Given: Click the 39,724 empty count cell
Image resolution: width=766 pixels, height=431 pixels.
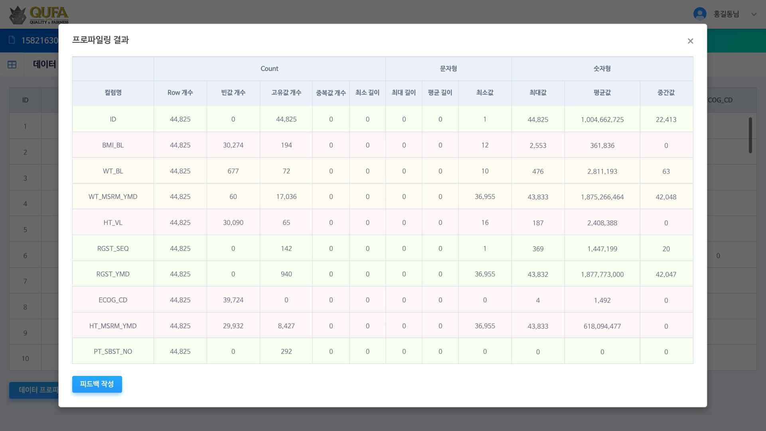Looking at the screenshot, I should [233, 300].
